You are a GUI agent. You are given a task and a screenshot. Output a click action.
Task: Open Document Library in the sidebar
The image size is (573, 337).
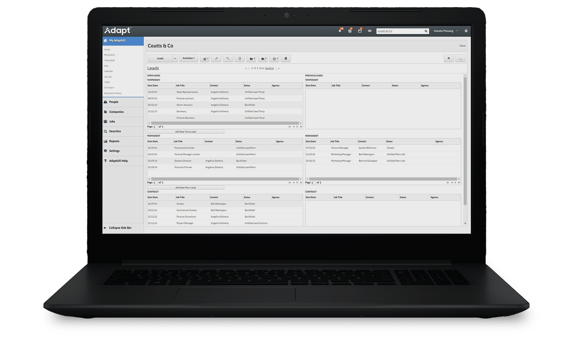click(x=113, y=93)
